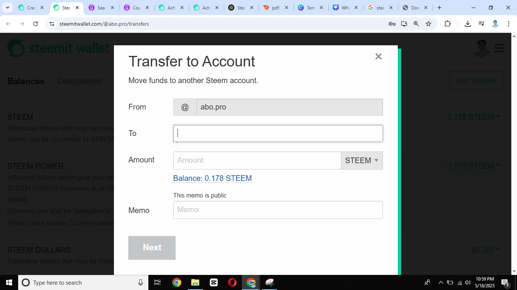The height and width of the screenshot is (290, 517).
Task: Open the Windows Start menu
Action: click(9, 282)
